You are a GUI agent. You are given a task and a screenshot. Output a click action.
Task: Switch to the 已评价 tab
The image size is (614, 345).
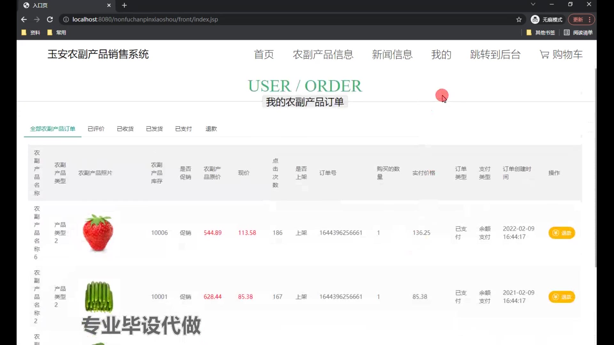96,129
